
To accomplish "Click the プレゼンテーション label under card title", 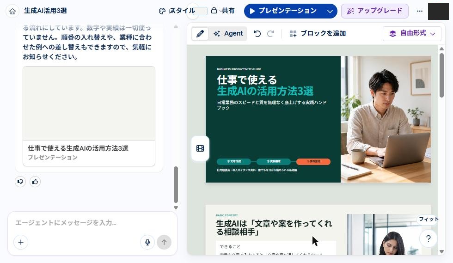I will (53, 157).
